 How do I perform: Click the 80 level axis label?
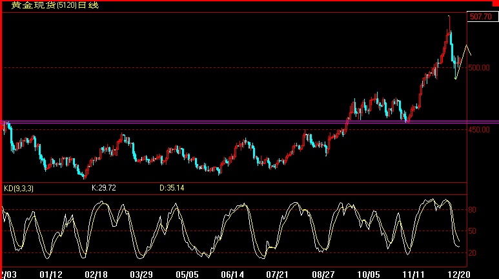coord(473,210)
